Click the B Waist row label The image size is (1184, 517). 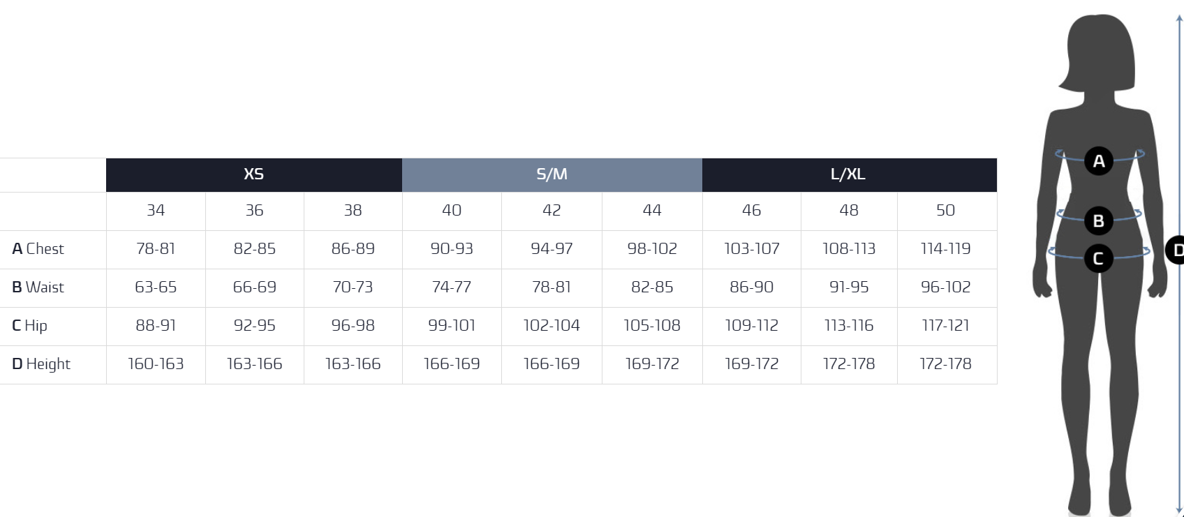[x=38, y=287]
